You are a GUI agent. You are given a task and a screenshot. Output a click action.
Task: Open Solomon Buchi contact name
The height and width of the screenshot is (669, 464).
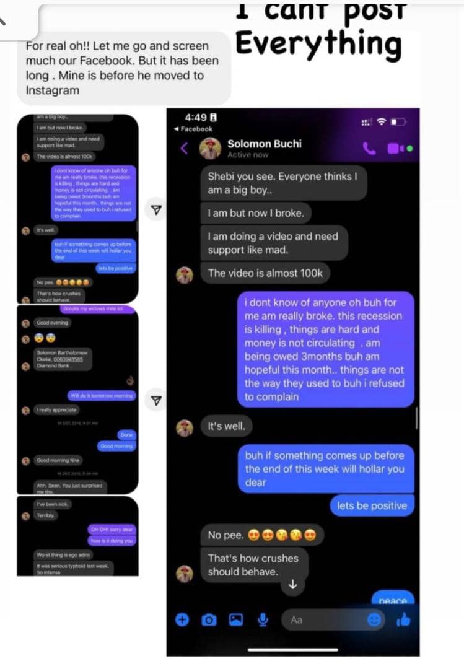click(x=265, y=144)
